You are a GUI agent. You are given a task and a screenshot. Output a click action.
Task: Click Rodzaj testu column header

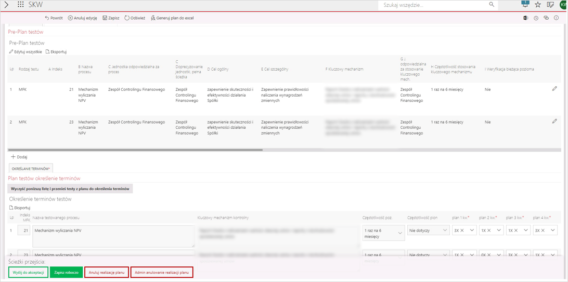[x=29, y=69]
